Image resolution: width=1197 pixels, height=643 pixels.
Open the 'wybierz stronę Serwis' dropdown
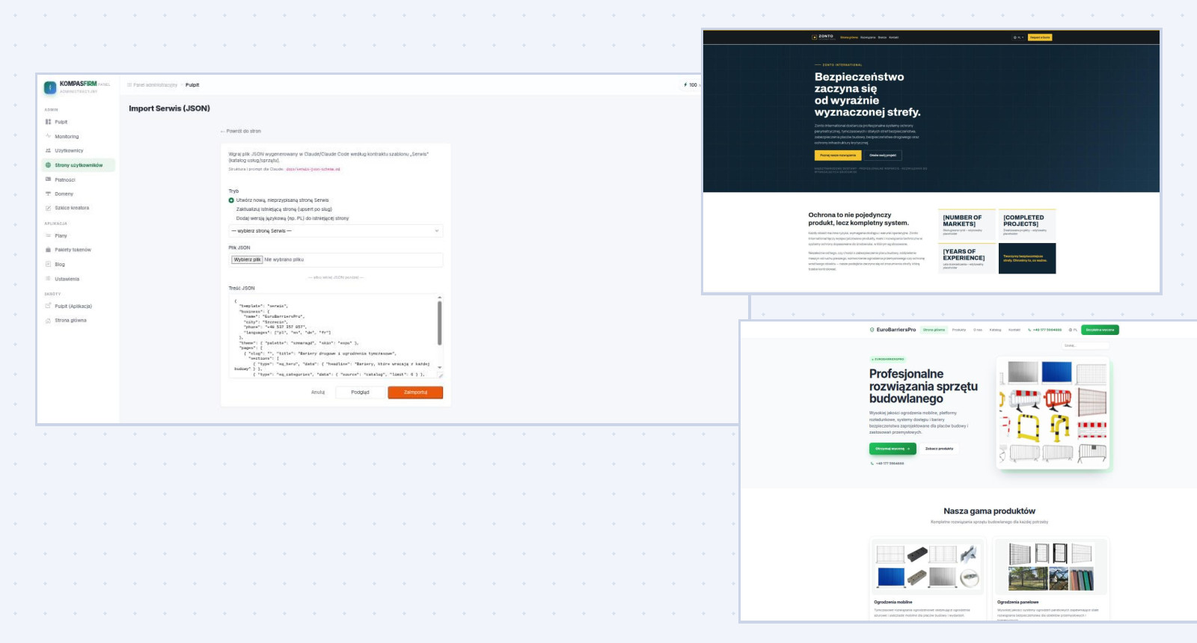pyautogui.click(x=336, y=231)
